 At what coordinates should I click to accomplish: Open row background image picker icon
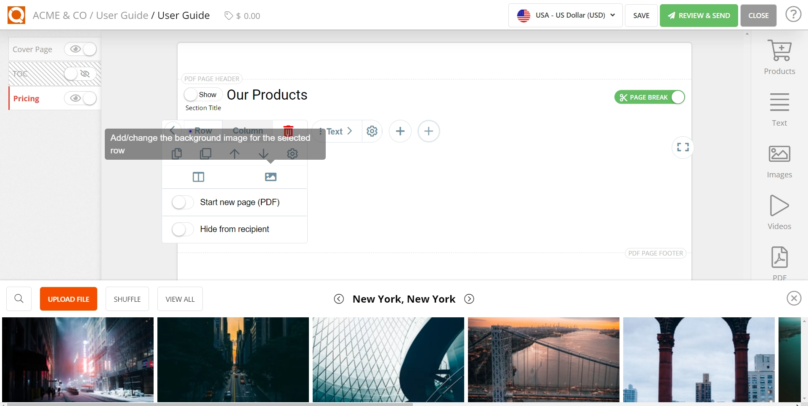tap(271, 177)
